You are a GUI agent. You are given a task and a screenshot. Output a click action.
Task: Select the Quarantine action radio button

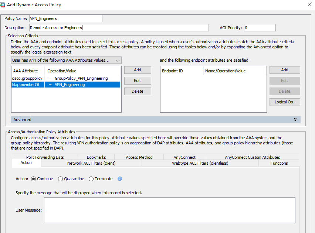pos(60,179)
